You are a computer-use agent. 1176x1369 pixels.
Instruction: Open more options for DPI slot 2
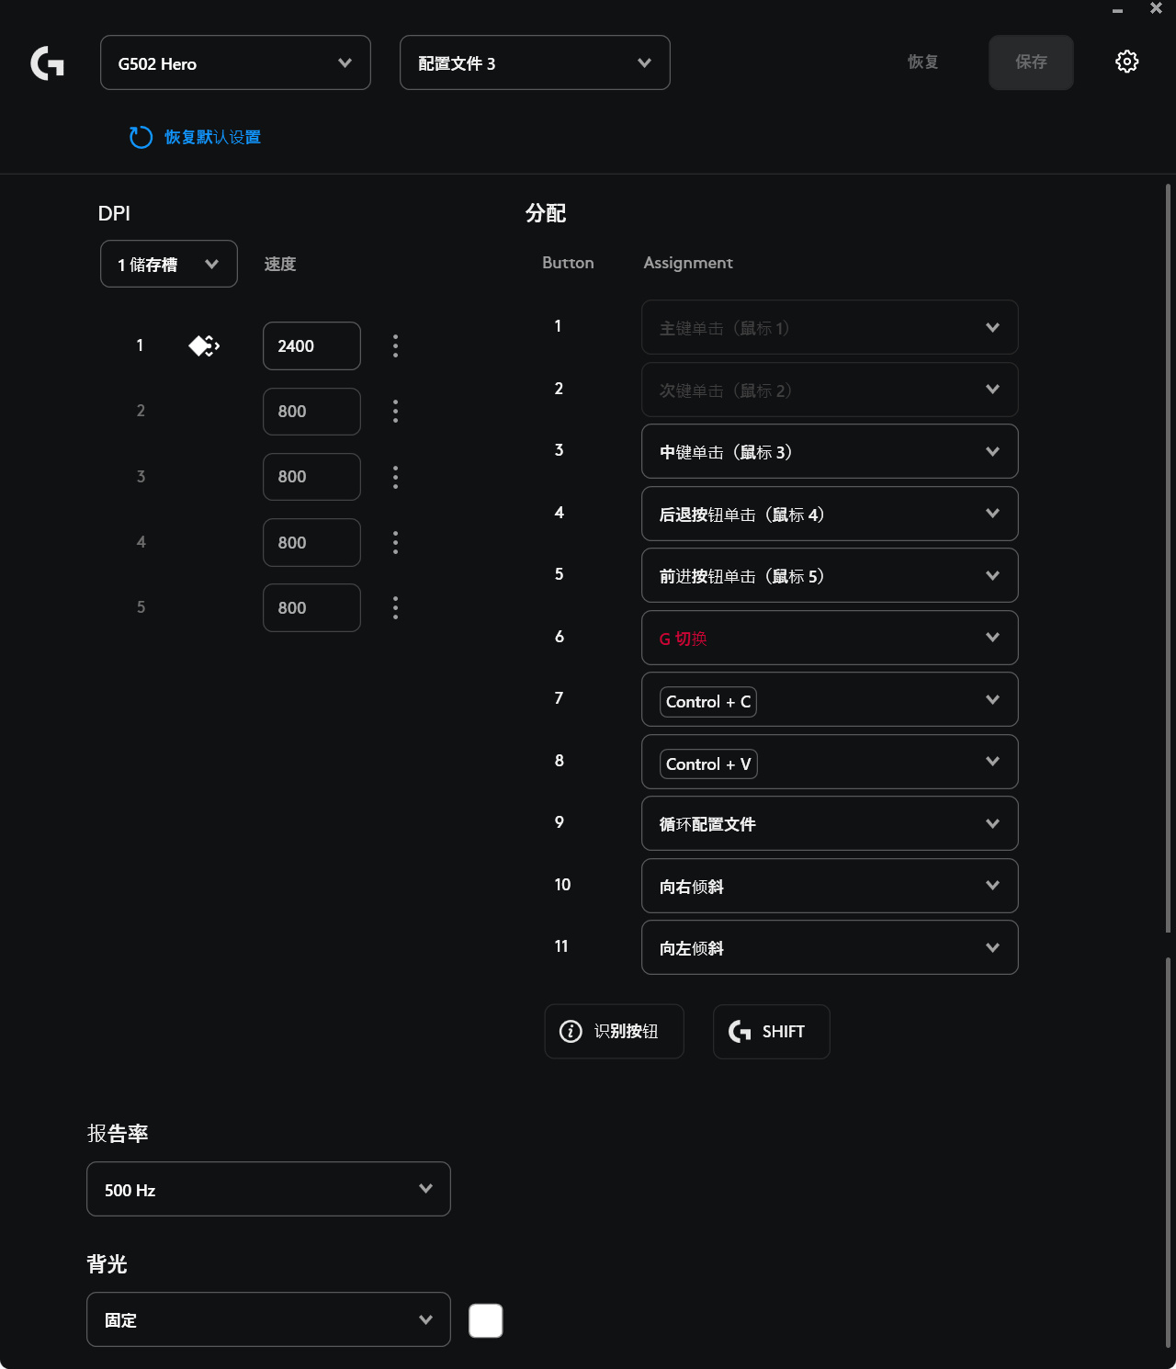click(396, 412)
